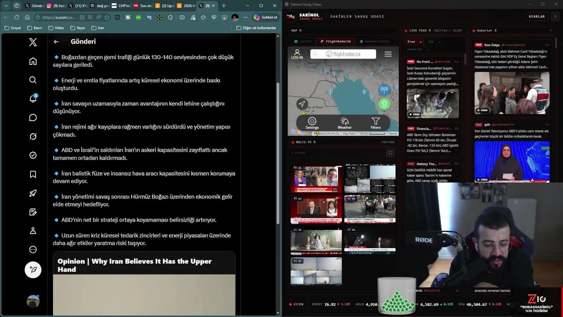Switch to CHP'nin browser tab
The width and height of the screenshot is (563, 317).
pyautogui.click(x=121, y=6)
